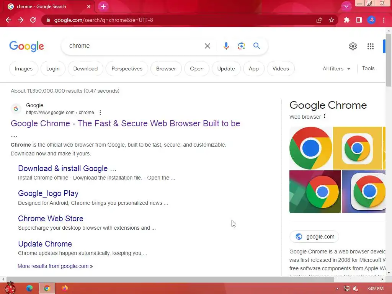
Task: Bookmark this page with the star
Action: coord(332,20)
